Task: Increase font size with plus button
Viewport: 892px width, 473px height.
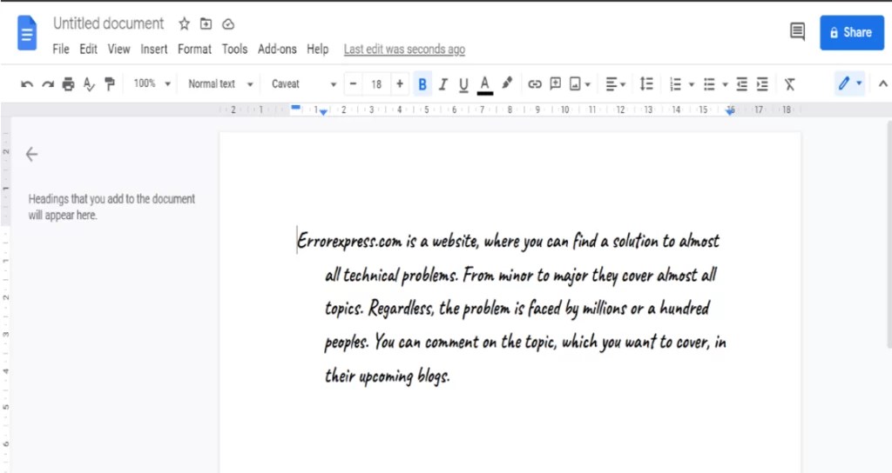Action: 400,84
